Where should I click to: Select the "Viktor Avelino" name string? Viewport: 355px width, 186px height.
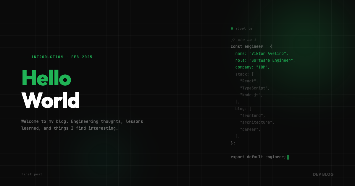pyautogui.click(x=269, y=53)
